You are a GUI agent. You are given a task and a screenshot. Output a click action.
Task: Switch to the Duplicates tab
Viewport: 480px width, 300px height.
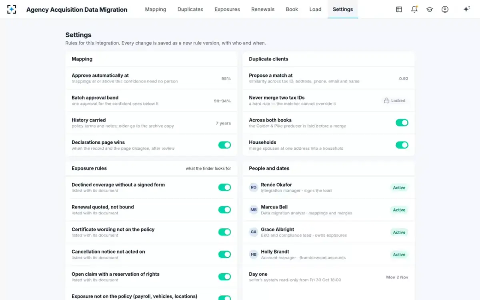[190, 9]
